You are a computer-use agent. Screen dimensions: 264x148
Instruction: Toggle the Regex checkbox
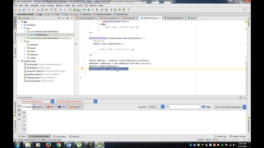[x=203, y=107]
